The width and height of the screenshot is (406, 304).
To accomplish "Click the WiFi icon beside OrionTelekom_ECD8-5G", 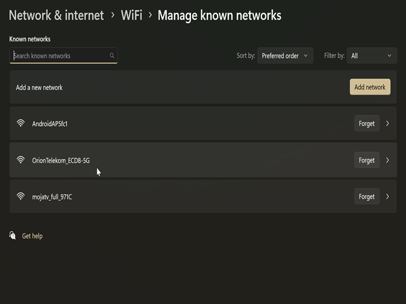I will pyautogui.click(x=21, y=160).
